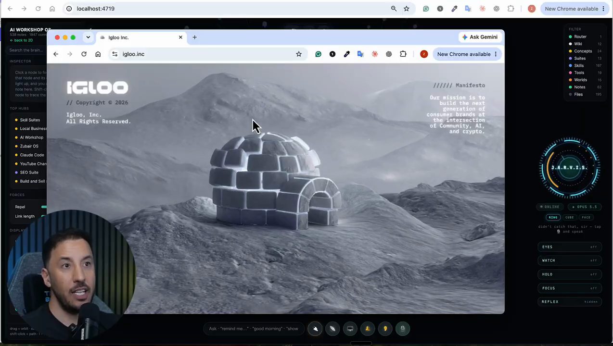
Task: Open site information icon beside igloo.inc
Action: pyautogui.click(x=115, y=54)
